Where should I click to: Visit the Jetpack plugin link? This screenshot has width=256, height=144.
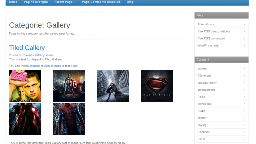click(34, 66)
